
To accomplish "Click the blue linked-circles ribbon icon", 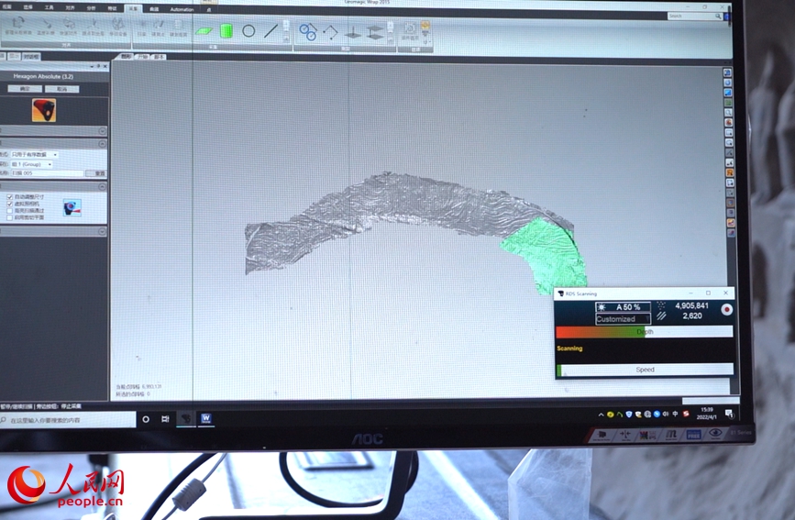I will click(307, 32).
